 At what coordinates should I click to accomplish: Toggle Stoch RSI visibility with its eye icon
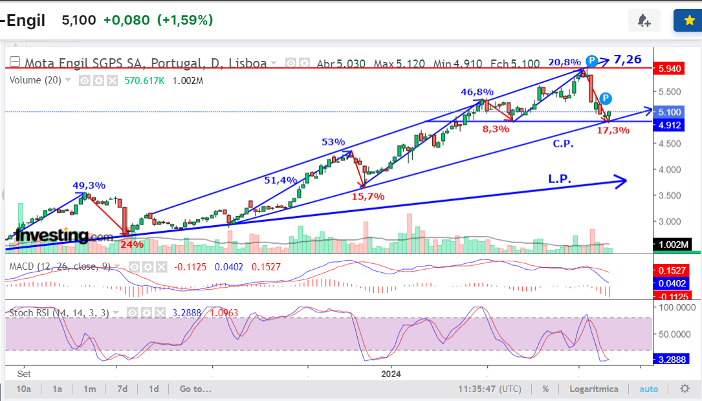click(x=132, y=313)
